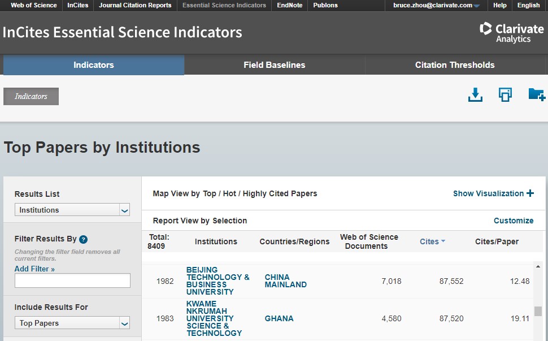Click the results table vertical scrollbar thumb

pyautogui.click(x=538, y=311)
